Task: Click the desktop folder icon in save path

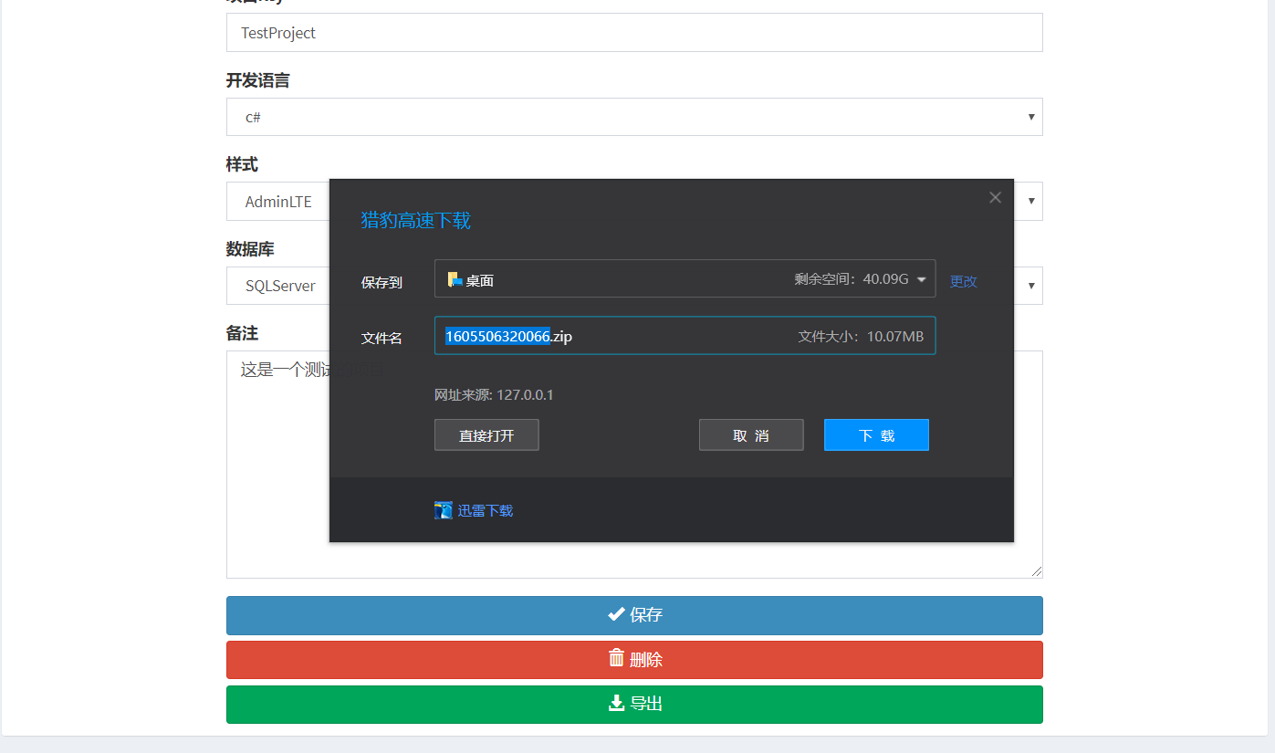Action: tap(455, 279)
